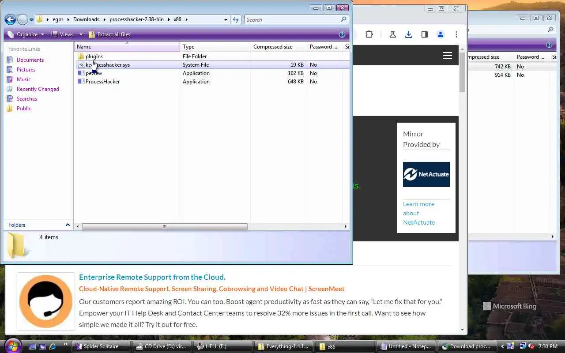Image resolution: width=565 pixels, height=353 pixels.
Task: Open Pictures in Favorite Links
Action: [26, 70]
